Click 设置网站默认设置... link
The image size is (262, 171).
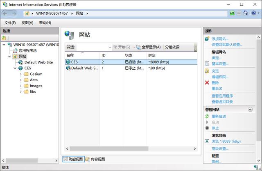pyautogui.click(x=227, y=45)
